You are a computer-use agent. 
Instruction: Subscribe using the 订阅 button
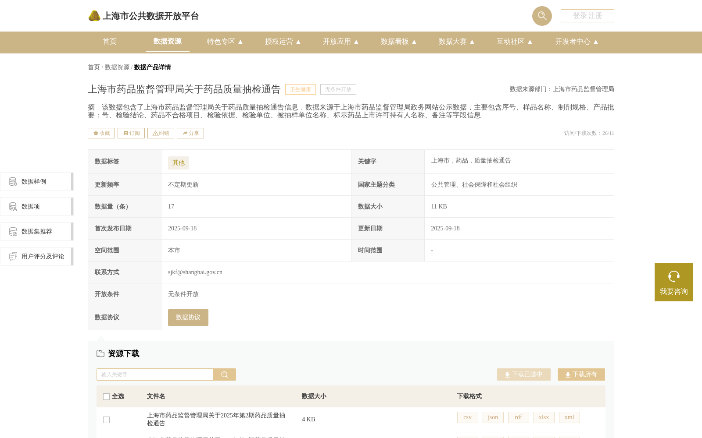pyautogui.click(x=131, y=133)
